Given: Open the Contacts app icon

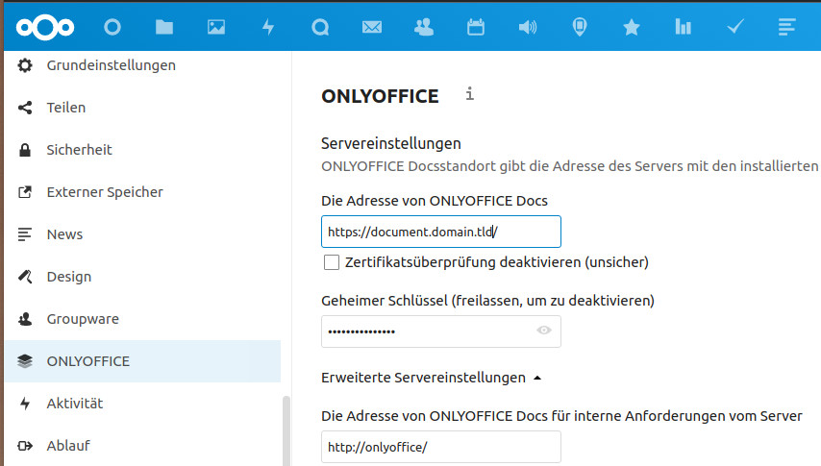Looking at the screenshot, I should pyautogui.click(x=424, y=27).
